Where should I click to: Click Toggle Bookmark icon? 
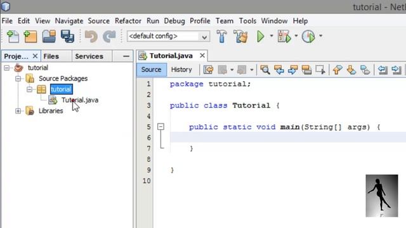365,70
